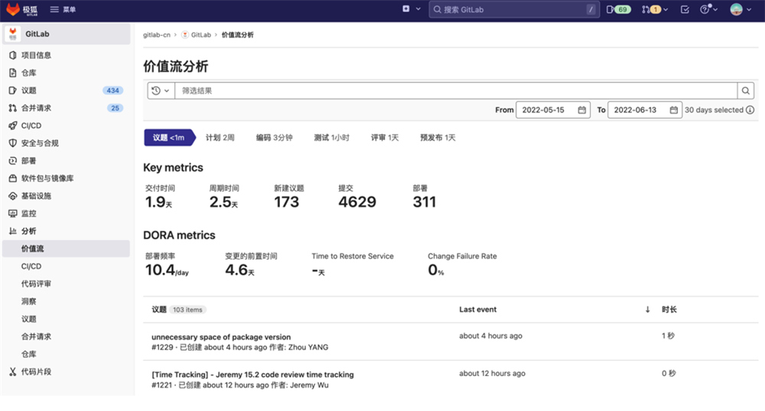Click the 仓库 file icon in sidebar
This screenshot has width=765, height=411.
pos(13,73)
